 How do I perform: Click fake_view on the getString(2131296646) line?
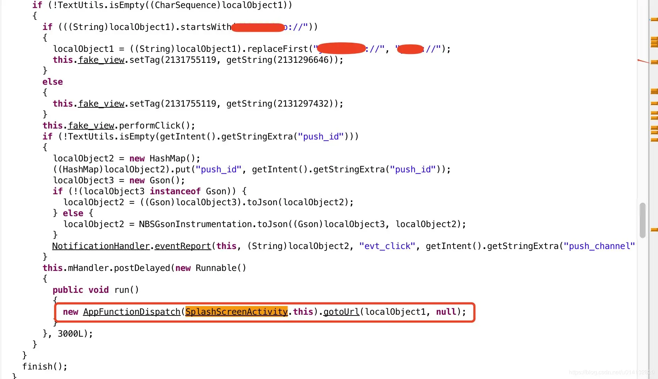(x=101, y=60)
